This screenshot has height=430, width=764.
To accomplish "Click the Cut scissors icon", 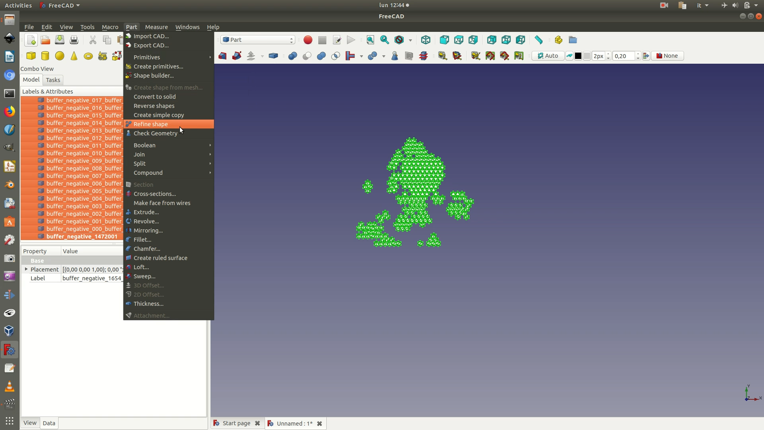I will point(93,40).
